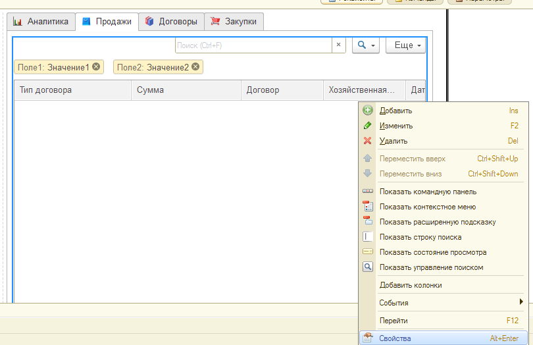533x345 pixels.
Task: Switch to the Аналитика tab
Action: pyautogui.click(x=41, y=22)
